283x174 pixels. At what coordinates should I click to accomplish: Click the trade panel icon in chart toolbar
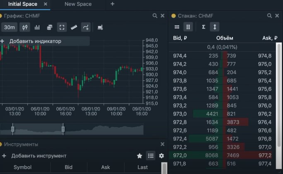click(x=100, y=27)
